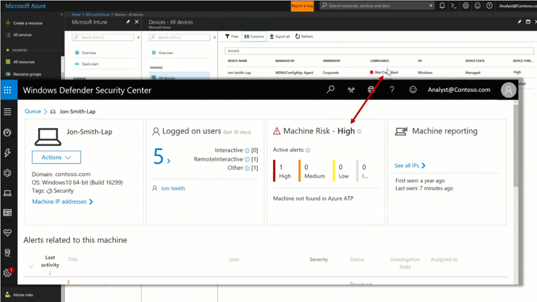This screenshot has width=537, height=302.
Task: Click the feedback smiley in Defender header
Action: [413, 90]
